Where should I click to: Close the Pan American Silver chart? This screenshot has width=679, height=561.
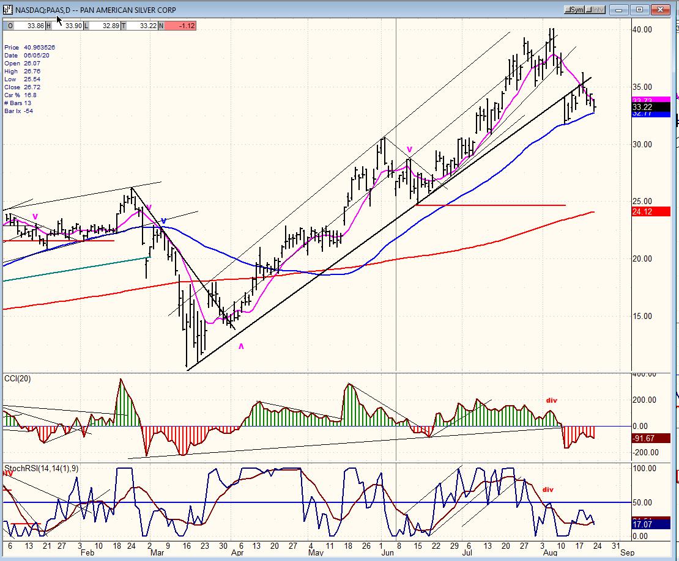[x=661, y=10]
